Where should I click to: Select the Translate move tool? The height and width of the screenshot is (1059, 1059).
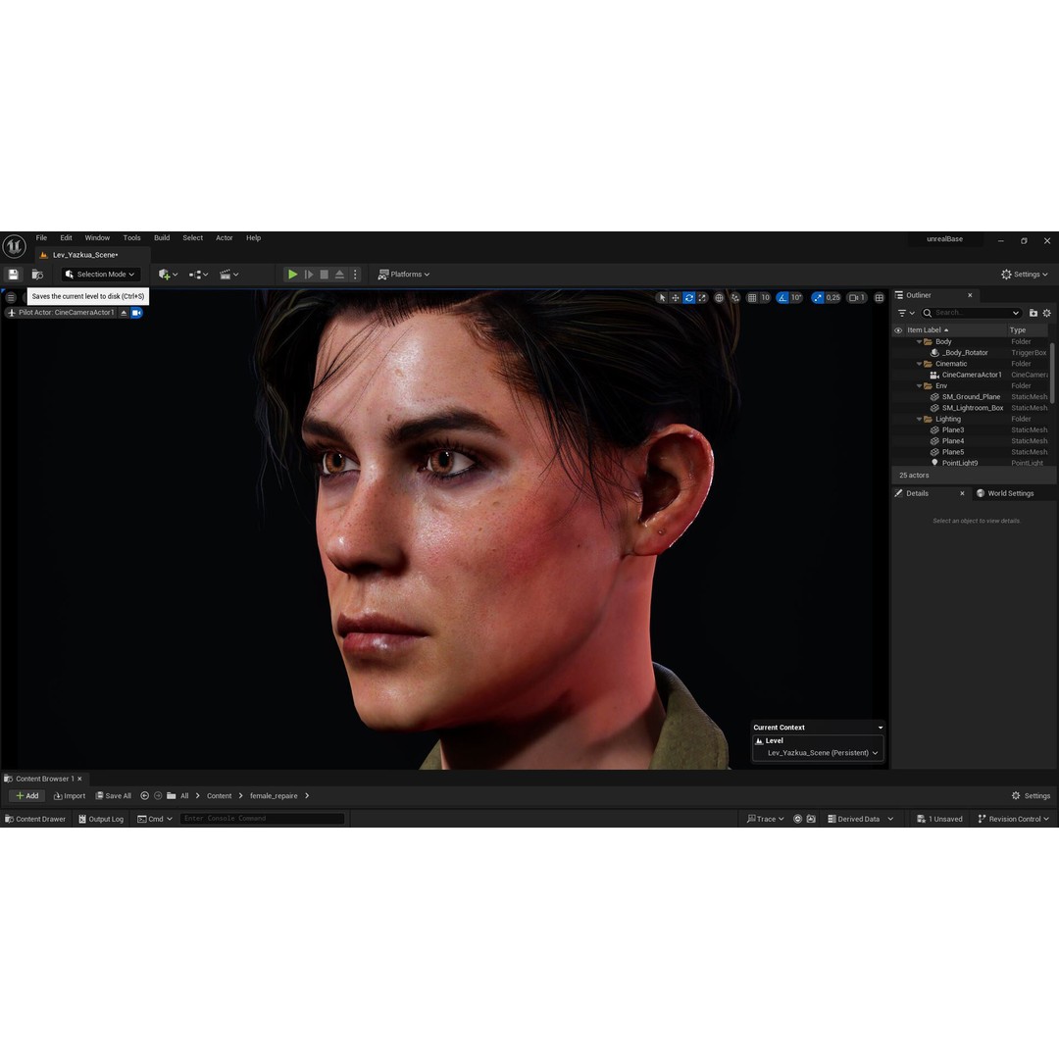(x=676, y=297)
